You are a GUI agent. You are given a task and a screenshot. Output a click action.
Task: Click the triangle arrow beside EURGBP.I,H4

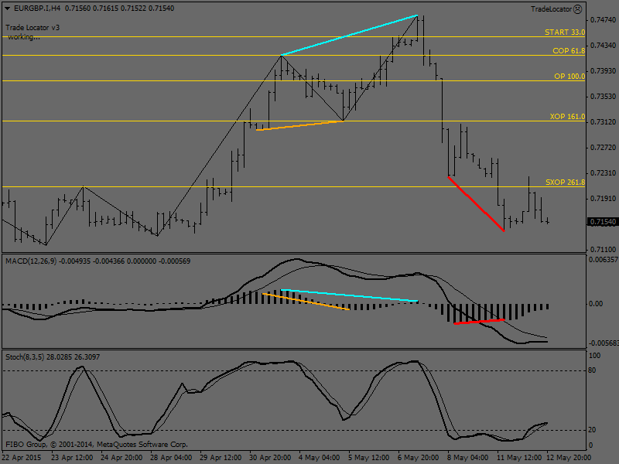(5, 8)
